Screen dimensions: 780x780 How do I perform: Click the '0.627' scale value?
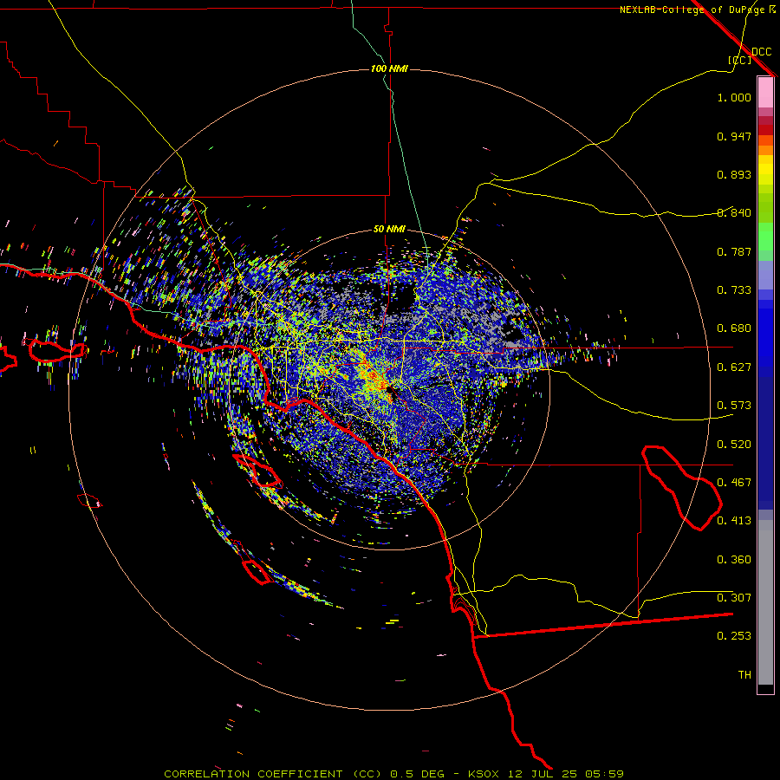[x=734, y=367]
